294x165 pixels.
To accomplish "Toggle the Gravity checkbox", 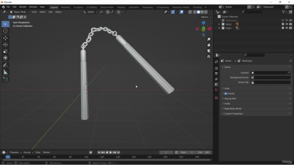I will point(226,93).
